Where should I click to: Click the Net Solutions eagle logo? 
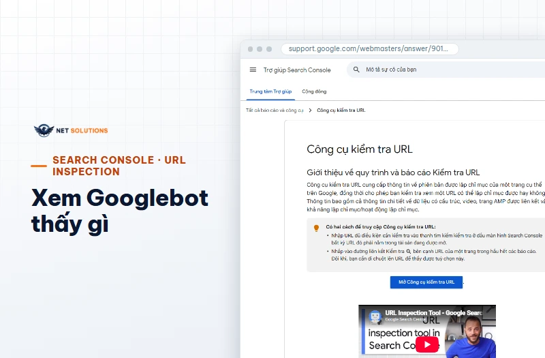(x=44, y=130)
